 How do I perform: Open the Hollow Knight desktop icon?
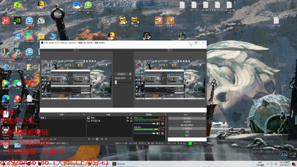click(6, 132)
